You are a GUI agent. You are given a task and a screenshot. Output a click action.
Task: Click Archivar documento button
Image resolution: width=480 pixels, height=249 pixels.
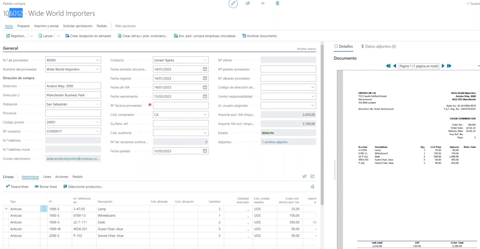[x=259, y=36]
